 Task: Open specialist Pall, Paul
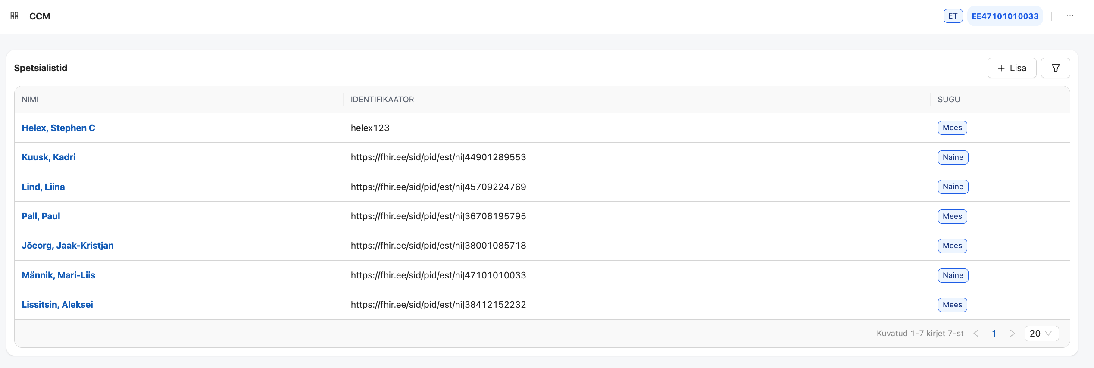[x=41, y=216]
